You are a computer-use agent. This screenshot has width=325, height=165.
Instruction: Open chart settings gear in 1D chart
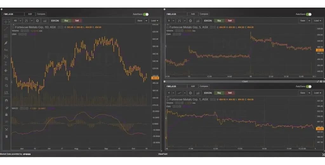37,21
